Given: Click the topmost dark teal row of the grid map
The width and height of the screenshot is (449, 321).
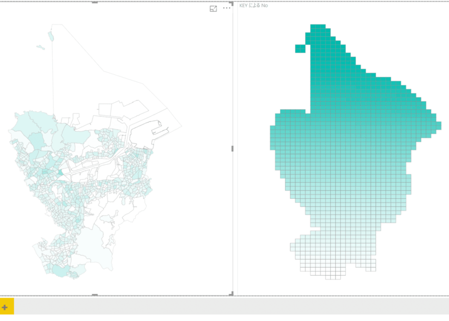Looking at the screenshot, I should (x=318, y=26).
